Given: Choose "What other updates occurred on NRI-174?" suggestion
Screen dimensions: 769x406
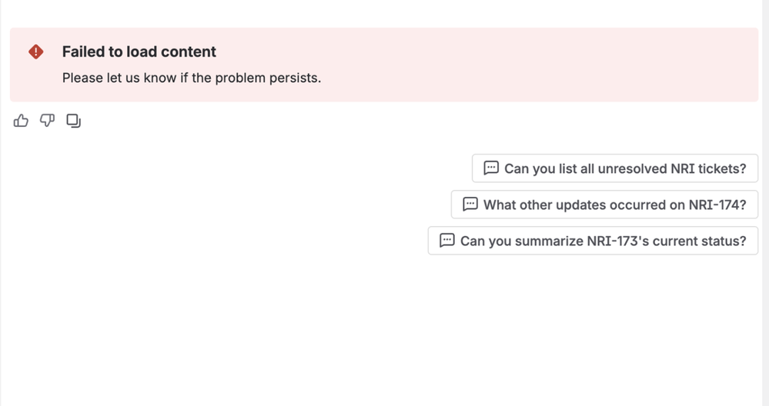Looking at the screenshot, I should tap(614, 205).
